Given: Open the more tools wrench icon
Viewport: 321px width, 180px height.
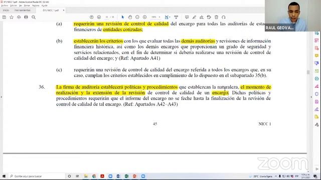Looking at the screenshot, I should (316, 124).
